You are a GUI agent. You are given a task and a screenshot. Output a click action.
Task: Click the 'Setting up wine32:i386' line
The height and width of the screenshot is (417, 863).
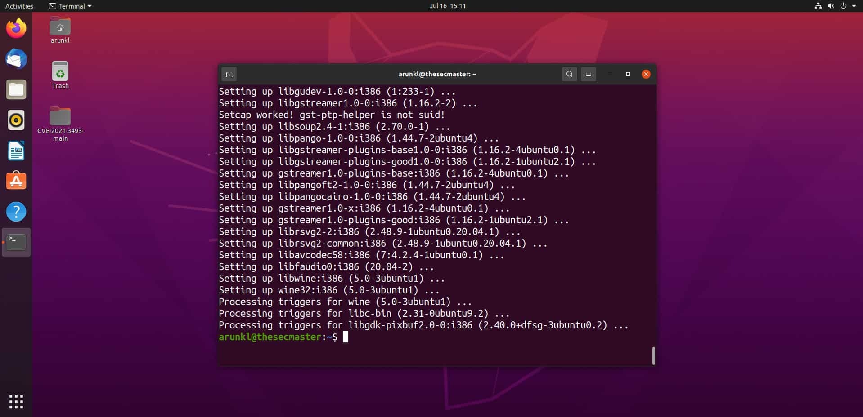329,290
